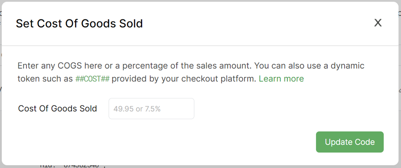Viewport: 401px width, 168px height.
Task: Place cursor in the COGS amount text box
Action: click(151, 109)
